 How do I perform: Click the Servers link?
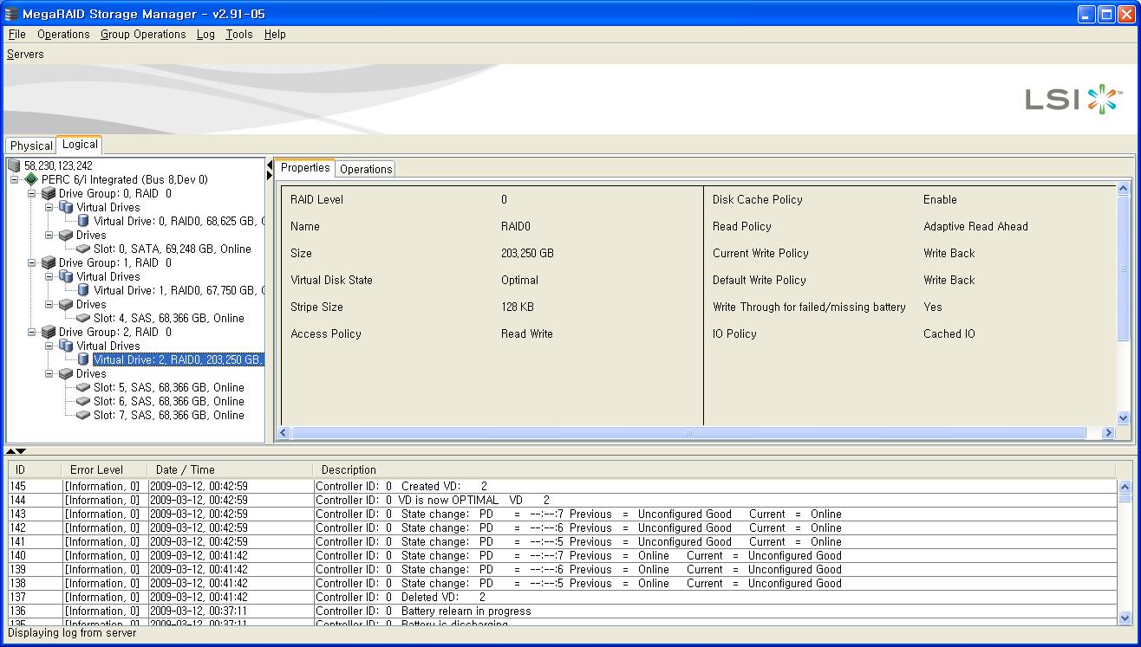(x=25, y=54)
